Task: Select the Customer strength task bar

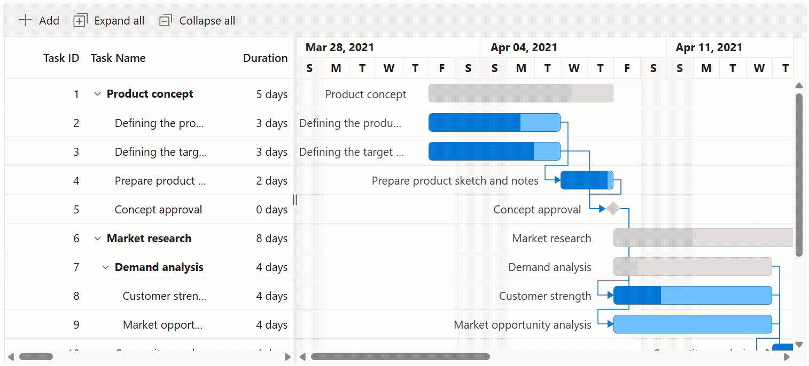Action: tap(692, 296)
